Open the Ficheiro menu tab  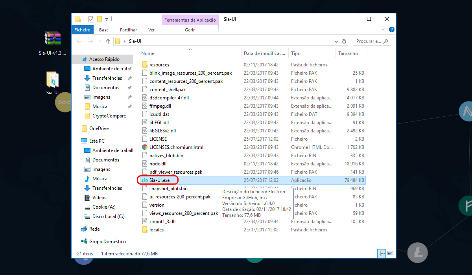click(x=83, y=30)
